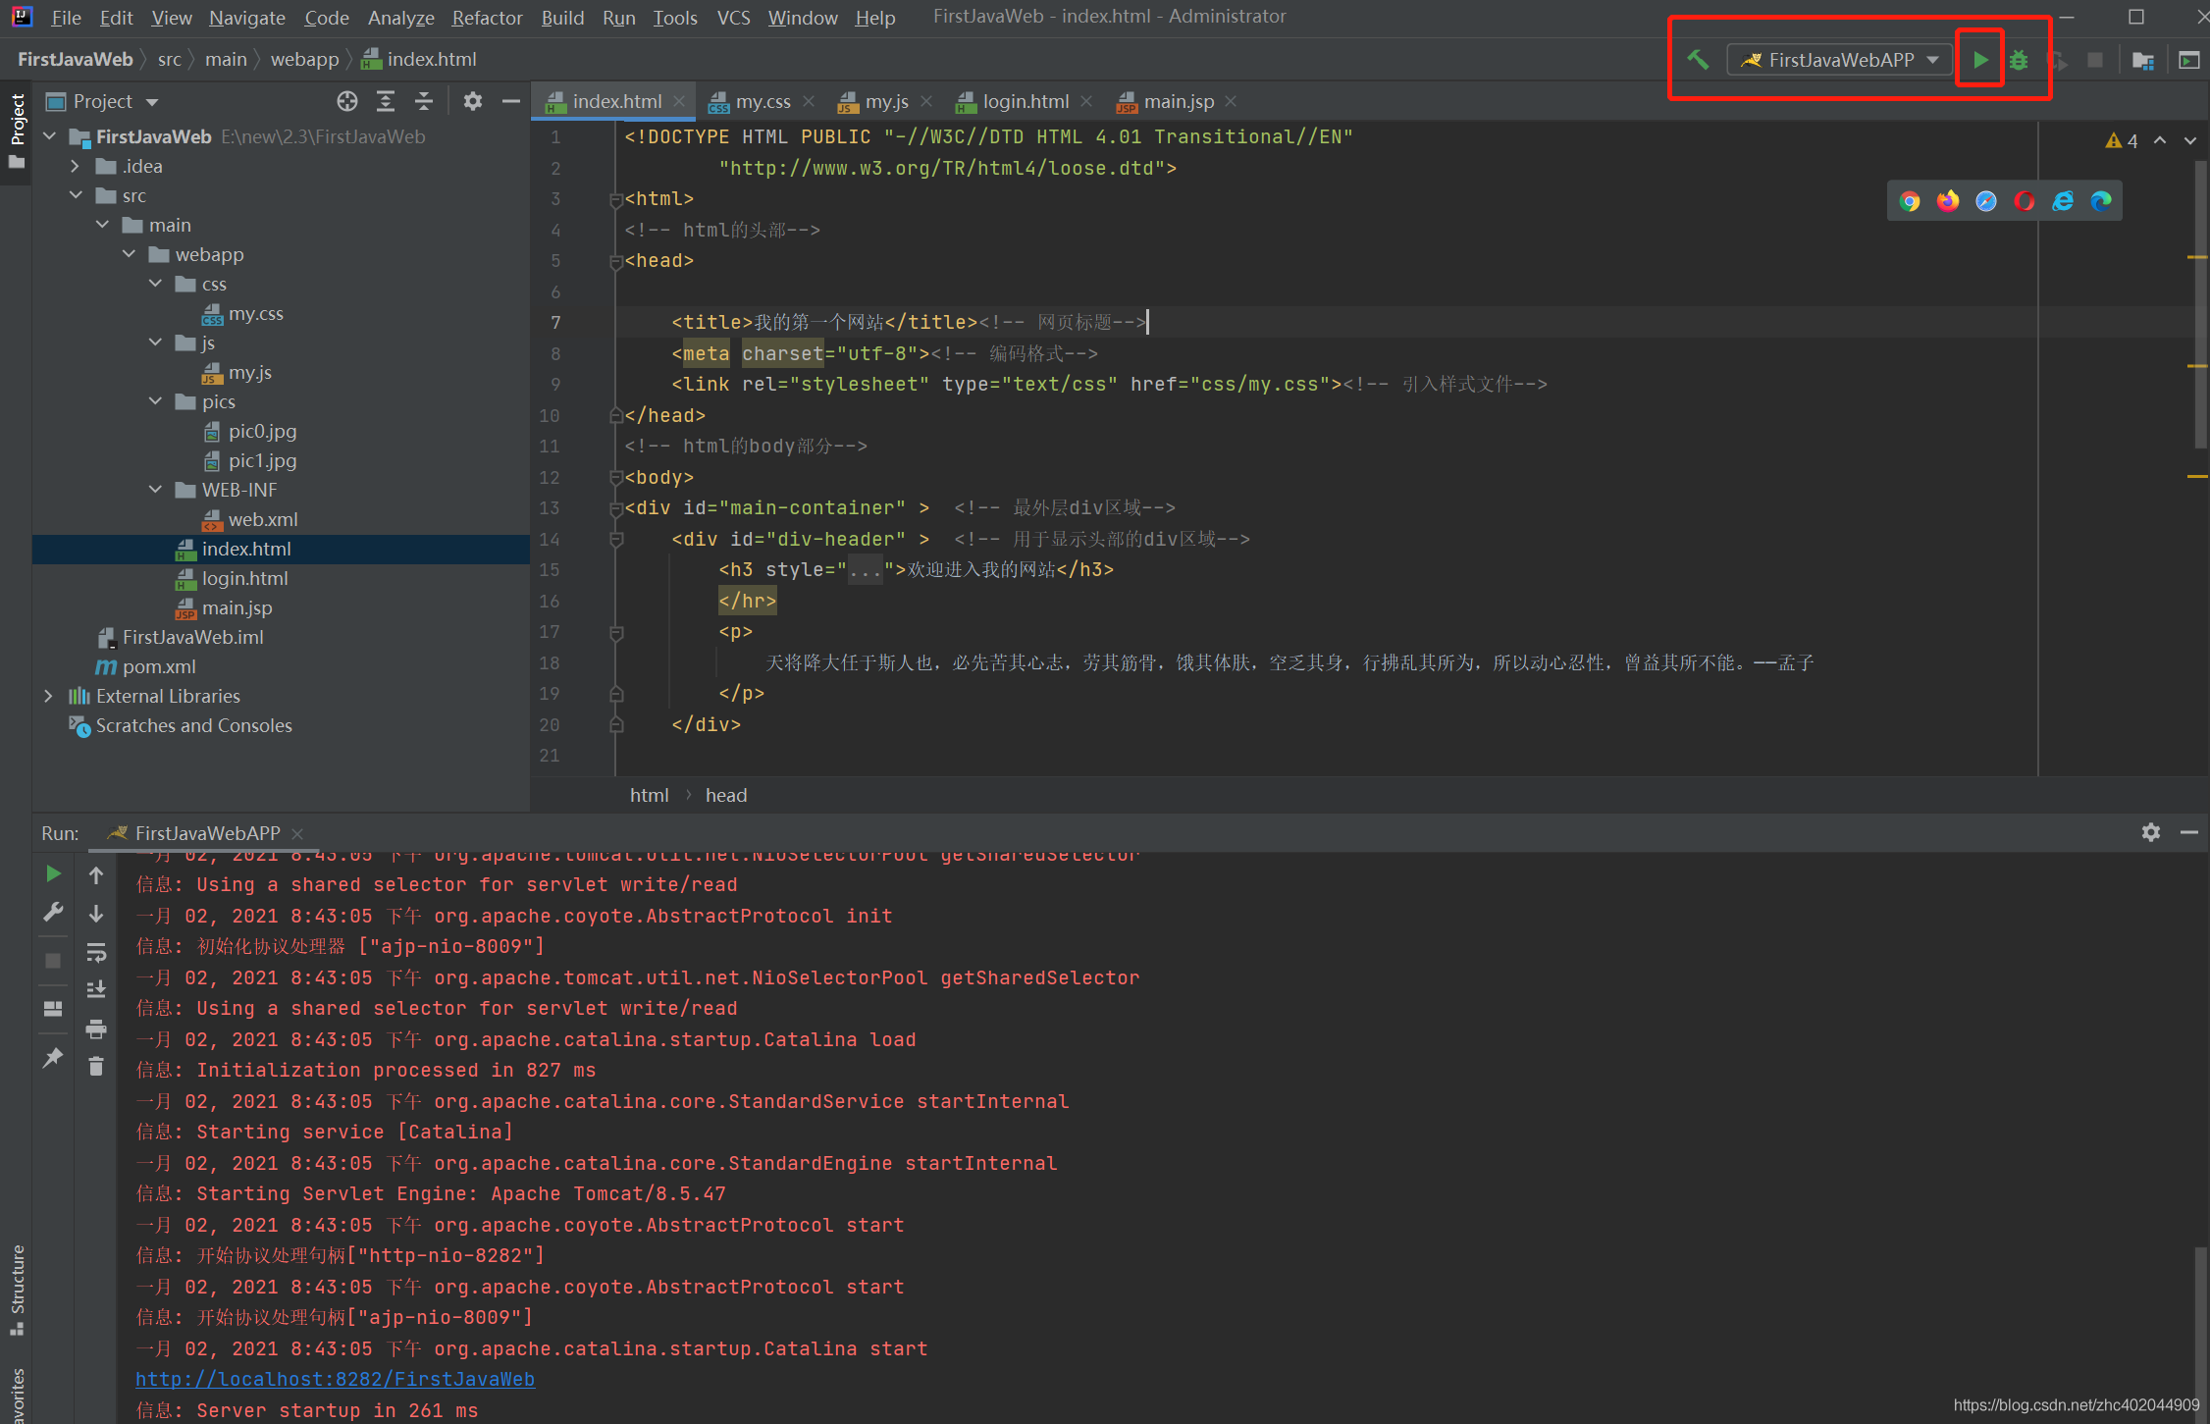This screenshot has height=1424, width=2210.
Task: Start debugging with the bug icon
Action: 2019,60
